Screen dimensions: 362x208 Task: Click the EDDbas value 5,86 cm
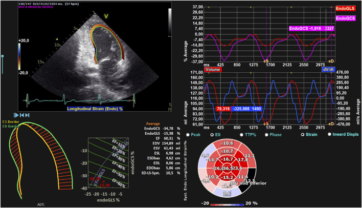(x=170, y=168)
